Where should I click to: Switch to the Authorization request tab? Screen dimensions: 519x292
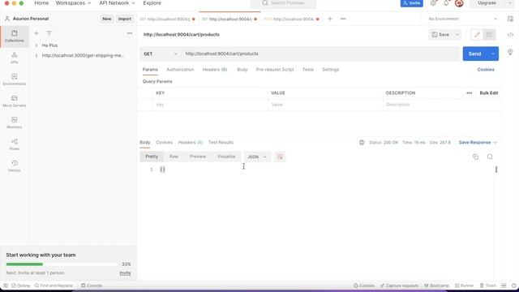click(180, 70)
